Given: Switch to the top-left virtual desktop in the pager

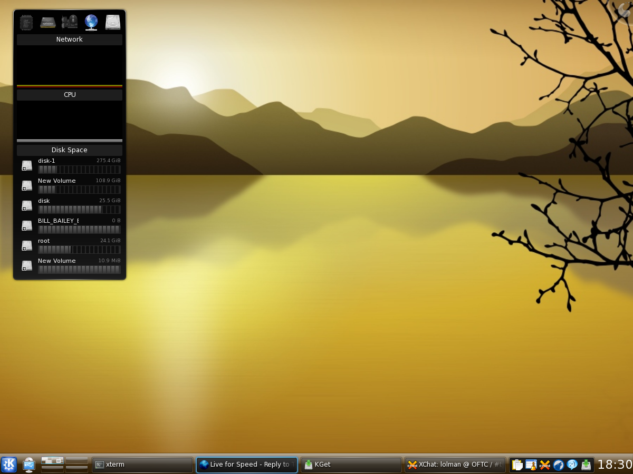Looking at the screenshot, I should pyautogui.click(x=52, y=460).
